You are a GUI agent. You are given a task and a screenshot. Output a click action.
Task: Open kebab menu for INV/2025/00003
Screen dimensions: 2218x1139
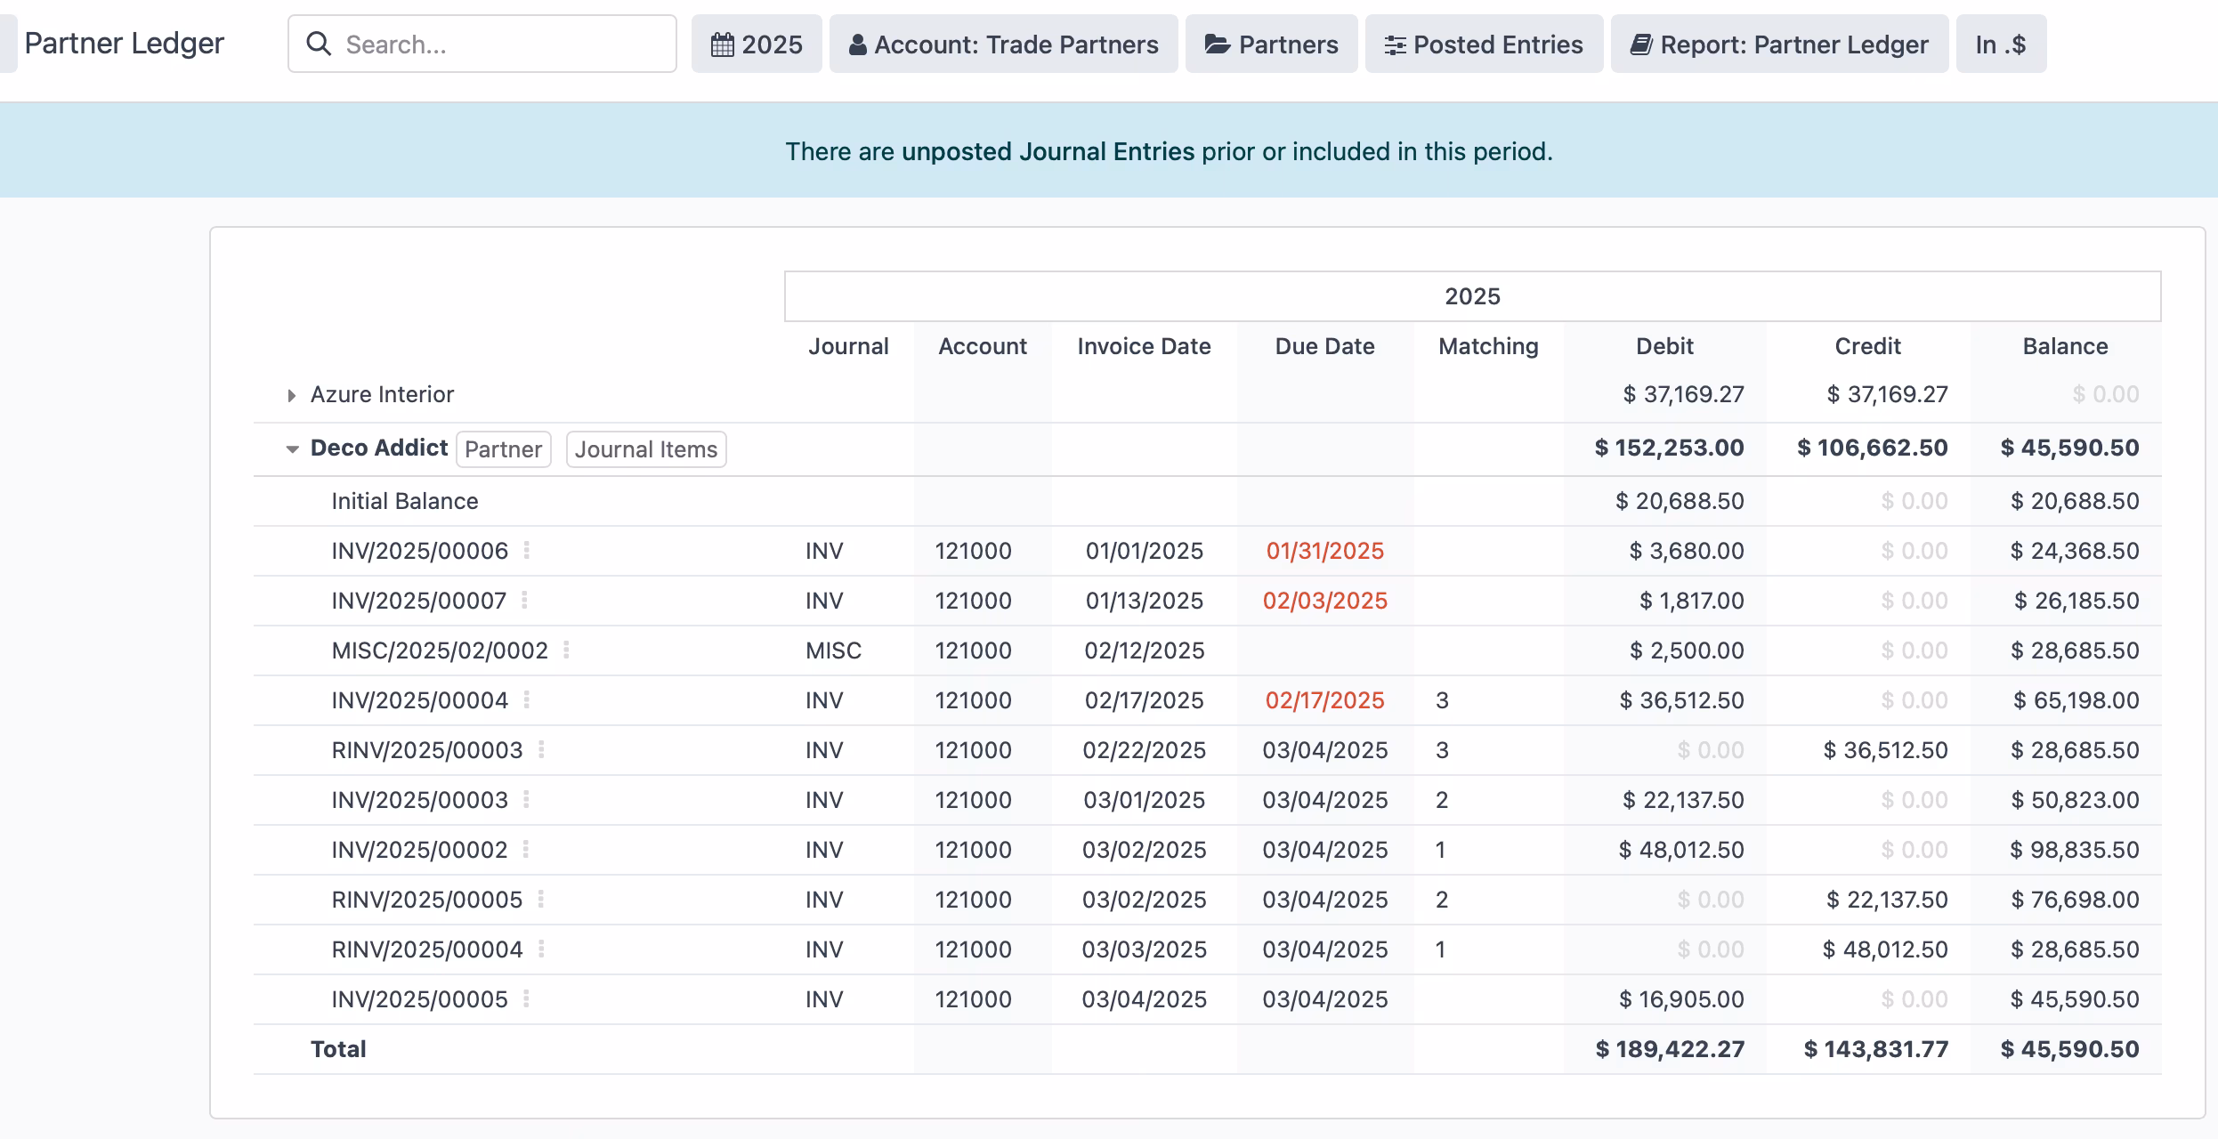527,799
